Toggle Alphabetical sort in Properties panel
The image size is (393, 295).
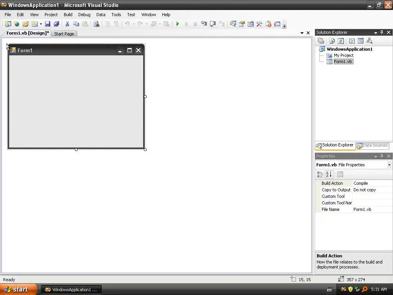pyautogui.click(x=329, y=174)
